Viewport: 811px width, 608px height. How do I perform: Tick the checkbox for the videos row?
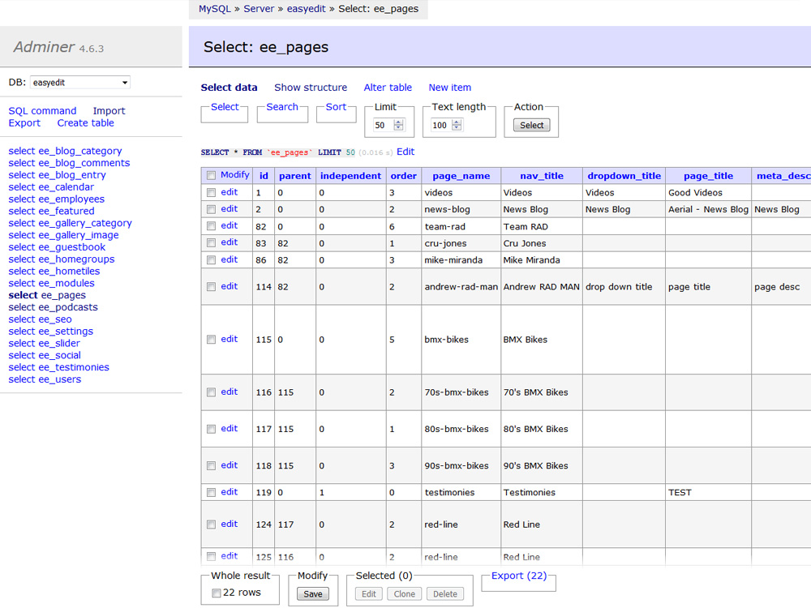pos(212,193)
